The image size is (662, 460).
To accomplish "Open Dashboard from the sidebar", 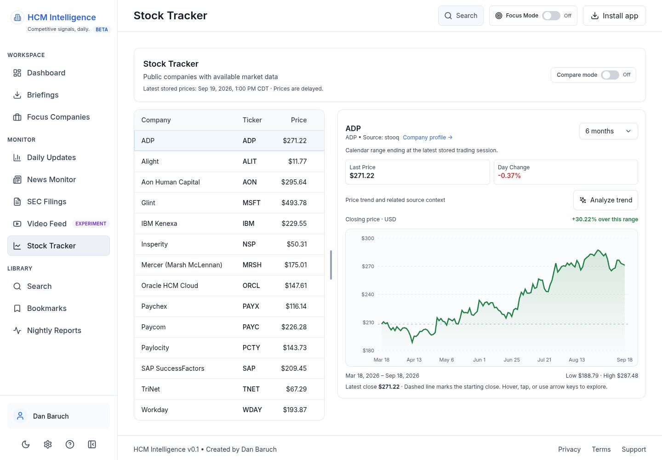I will pyautogui.click(x=58, y=73).
